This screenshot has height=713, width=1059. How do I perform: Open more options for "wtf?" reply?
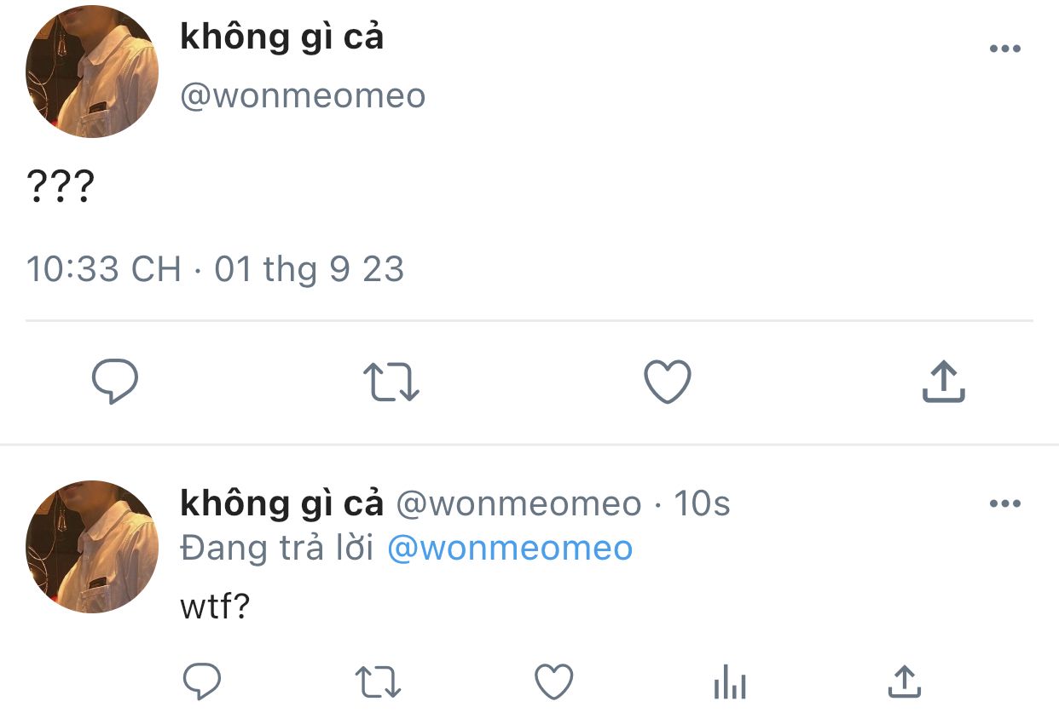pos(1004,503)
